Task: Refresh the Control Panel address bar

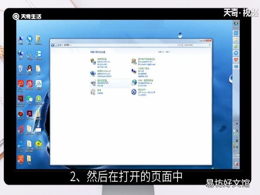Action: (181, 45)
